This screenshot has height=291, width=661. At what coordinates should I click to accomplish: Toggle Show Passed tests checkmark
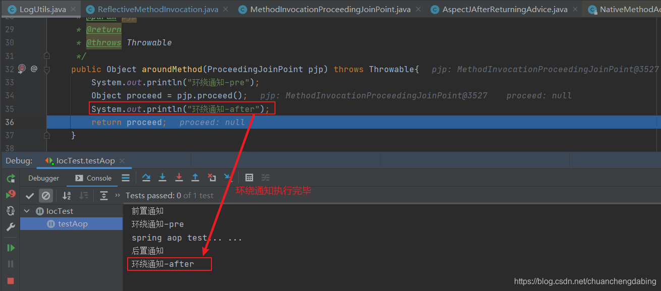tap(30, 196)
